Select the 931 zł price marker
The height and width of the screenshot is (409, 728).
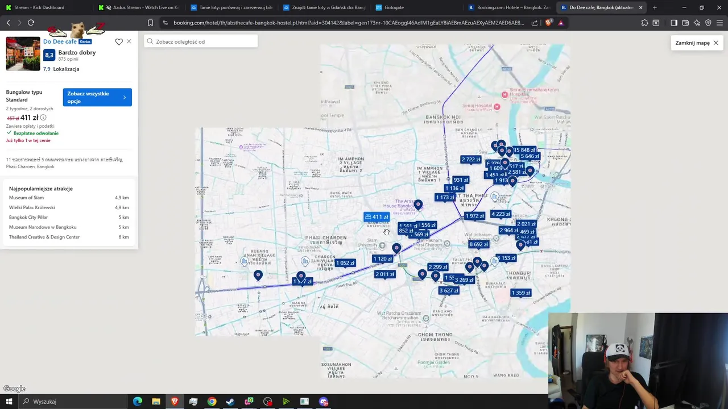[461, 180]
